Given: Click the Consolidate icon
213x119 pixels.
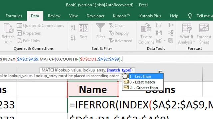Looking at the screenshot, I should 171,25.
